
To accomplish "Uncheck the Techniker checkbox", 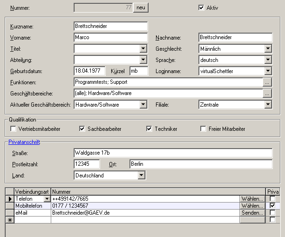I will click(x=149, y=129).
